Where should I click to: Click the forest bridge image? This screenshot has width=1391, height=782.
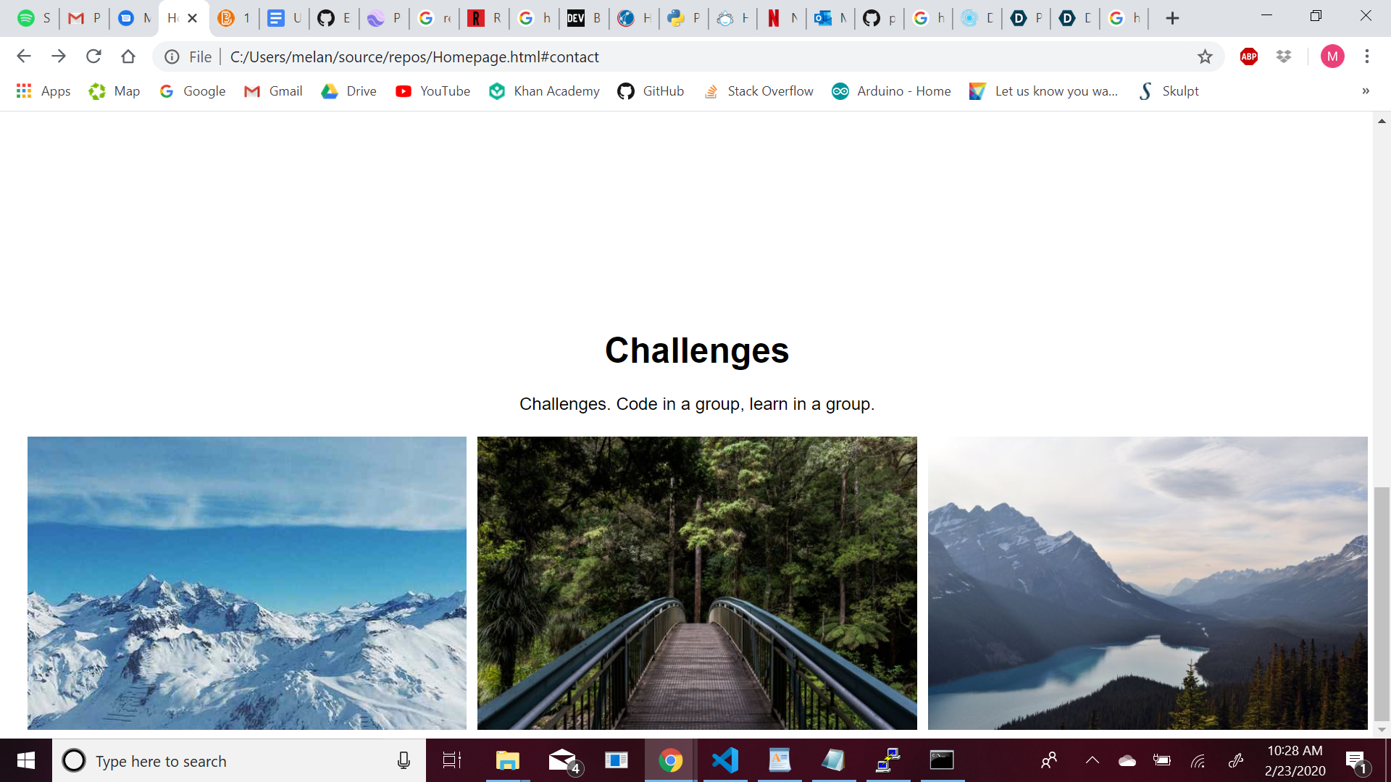697,583
